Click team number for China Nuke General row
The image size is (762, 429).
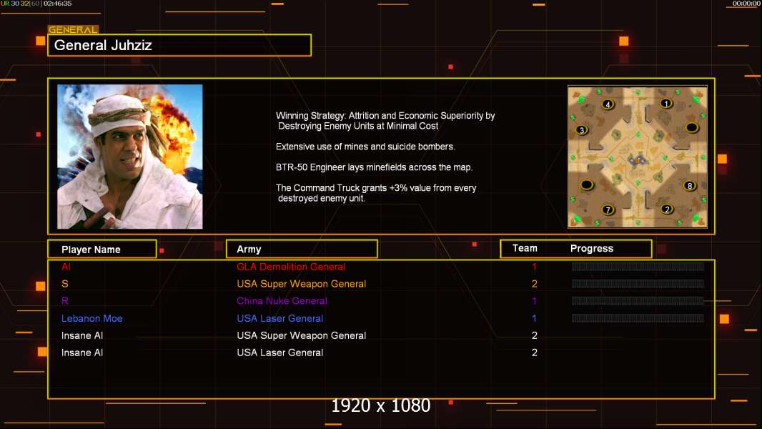535,301
